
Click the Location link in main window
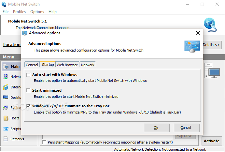[x=12, y=45]
